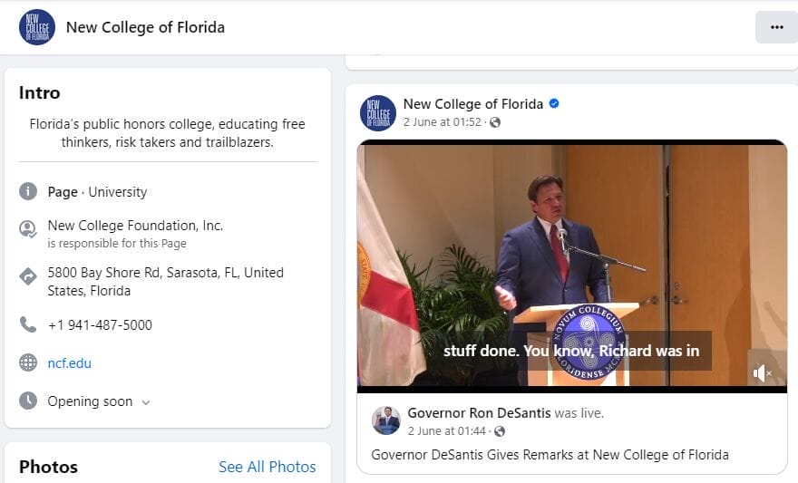Viewport: 798px width, 483px height.
Task: Unmute the video with speaker icon
Action: click(x=763, y=372)
